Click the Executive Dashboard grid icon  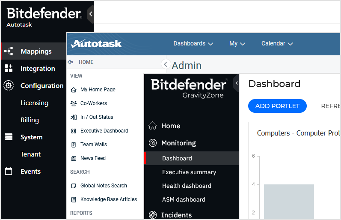[74, 131]
